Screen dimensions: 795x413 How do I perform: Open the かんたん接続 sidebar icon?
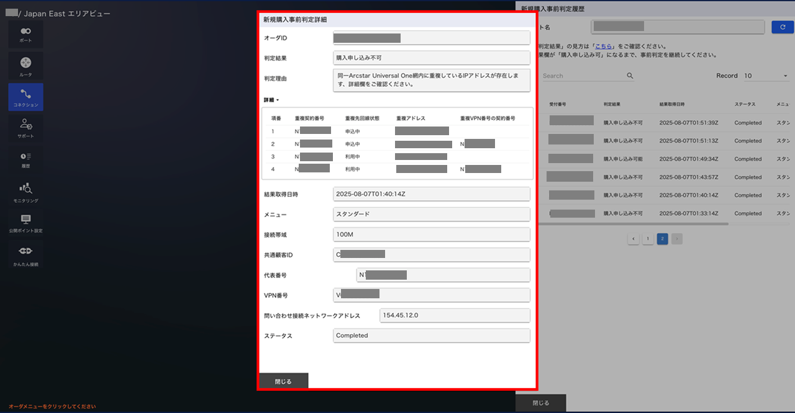(x=25, y=255)
